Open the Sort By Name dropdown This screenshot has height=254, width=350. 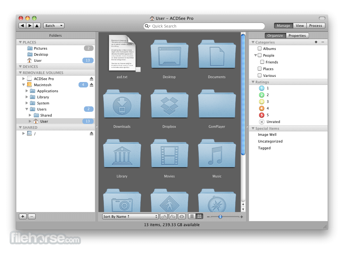click(x=130, y=217)
